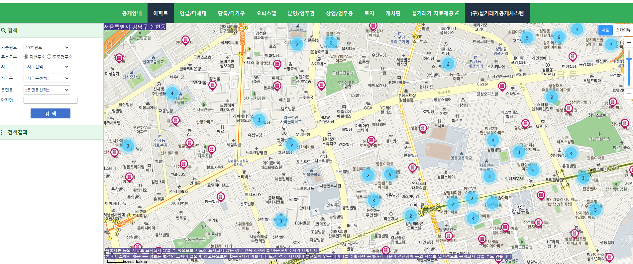Open the (구)실거래가공개시스템 link

[497, 13]
